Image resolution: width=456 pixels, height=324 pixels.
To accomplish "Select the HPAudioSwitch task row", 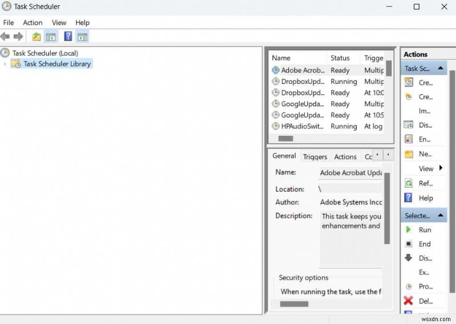I will [x=302, y=127].
